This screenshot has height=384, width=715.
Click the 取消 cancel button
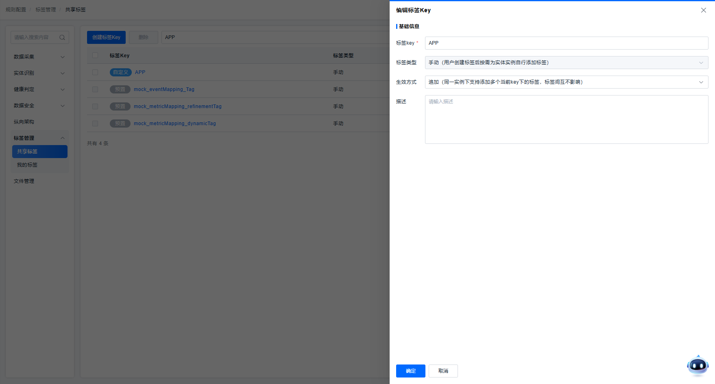tap(443, 371)
